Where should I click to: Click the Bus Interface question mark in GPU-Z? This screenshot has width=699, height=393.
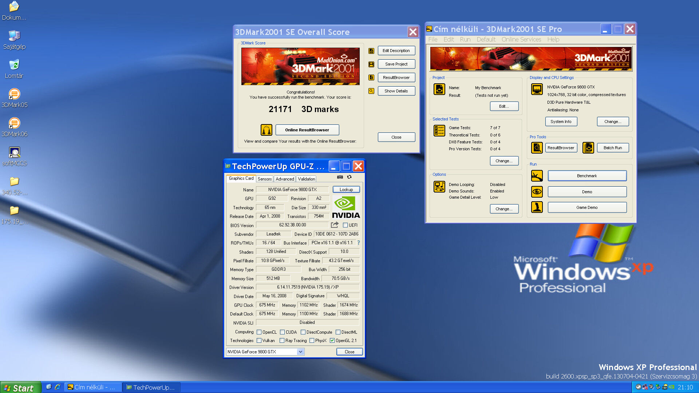pyautogui.click(x=359, y=243)
